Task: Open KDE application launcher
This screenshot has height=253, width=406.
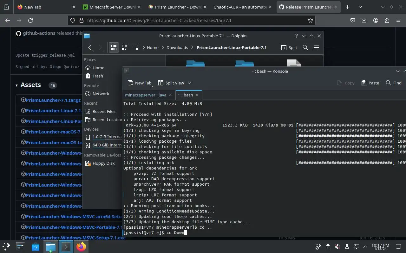Action: pos(6,246)
